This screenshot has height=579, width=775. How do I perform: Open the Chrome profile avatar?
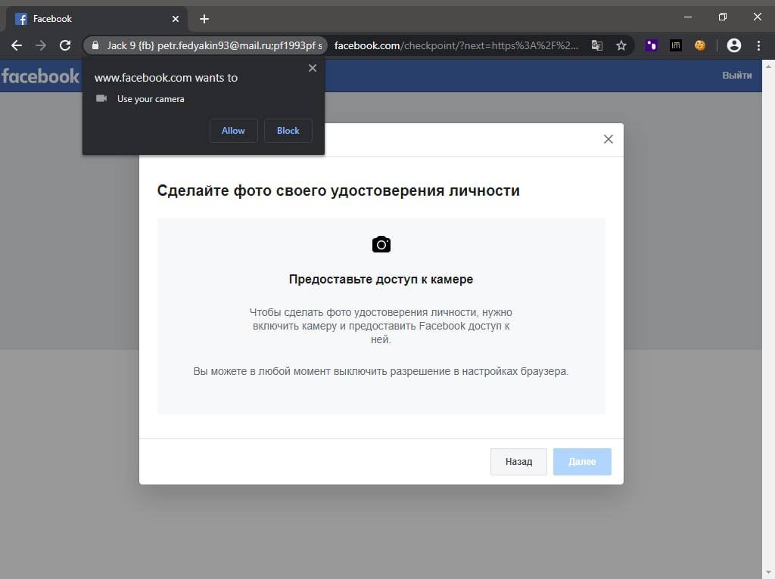[734, 46]
